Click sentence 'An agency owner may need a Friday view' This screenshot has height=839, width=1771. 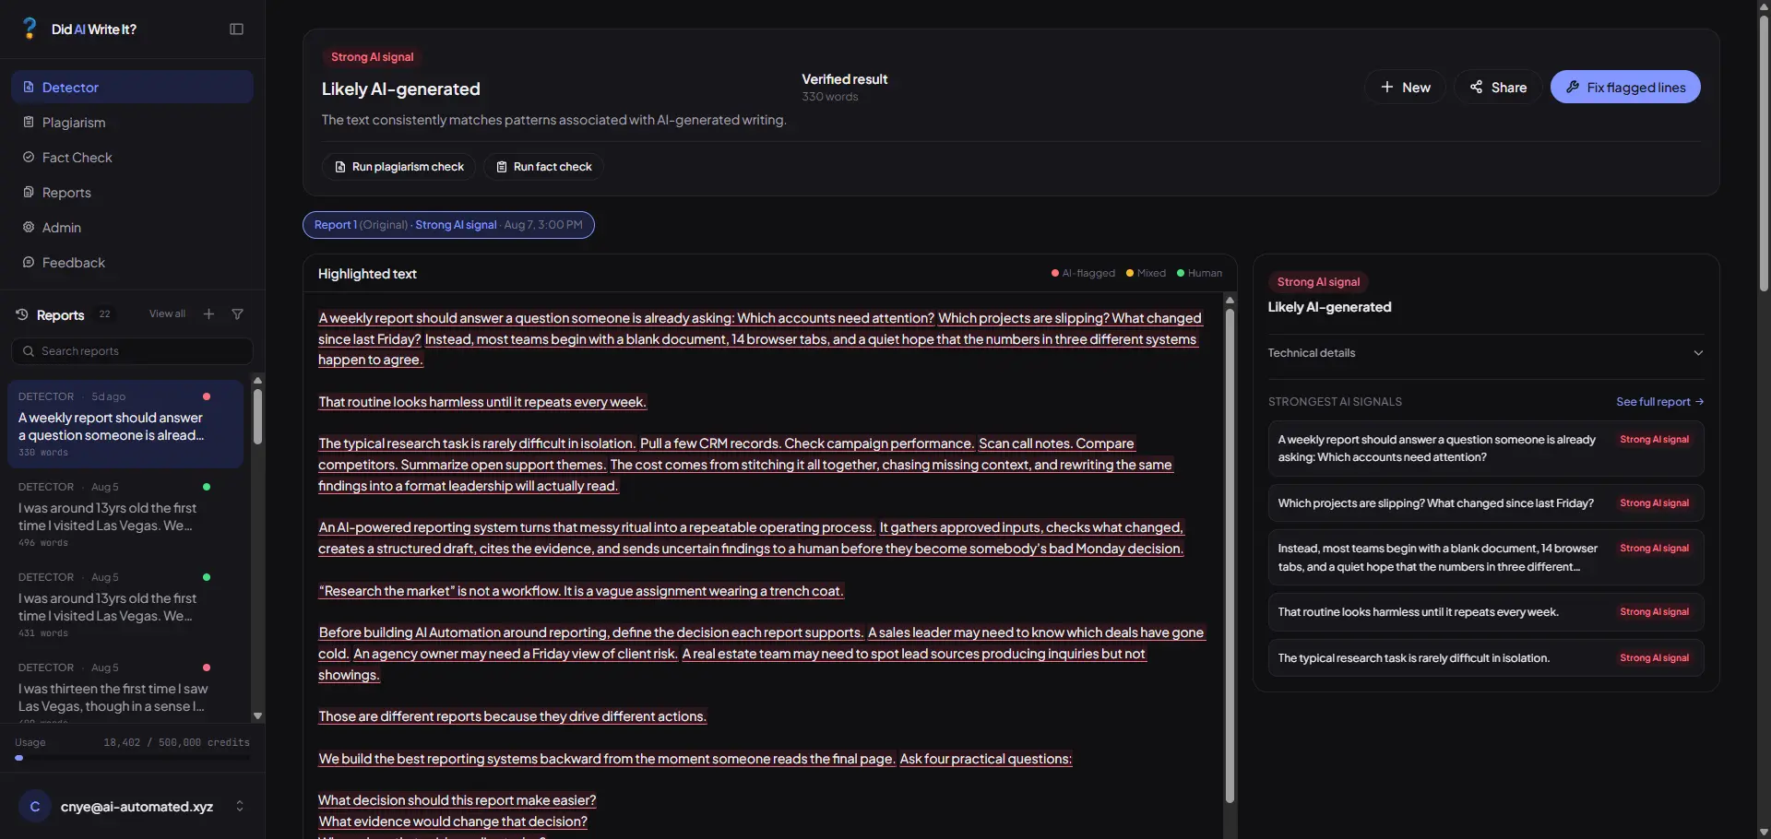tap(516, 654)
